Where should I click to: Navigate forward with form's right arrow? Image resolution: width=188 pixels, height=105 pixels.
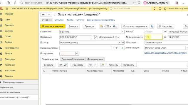click(x=49, y=14)
